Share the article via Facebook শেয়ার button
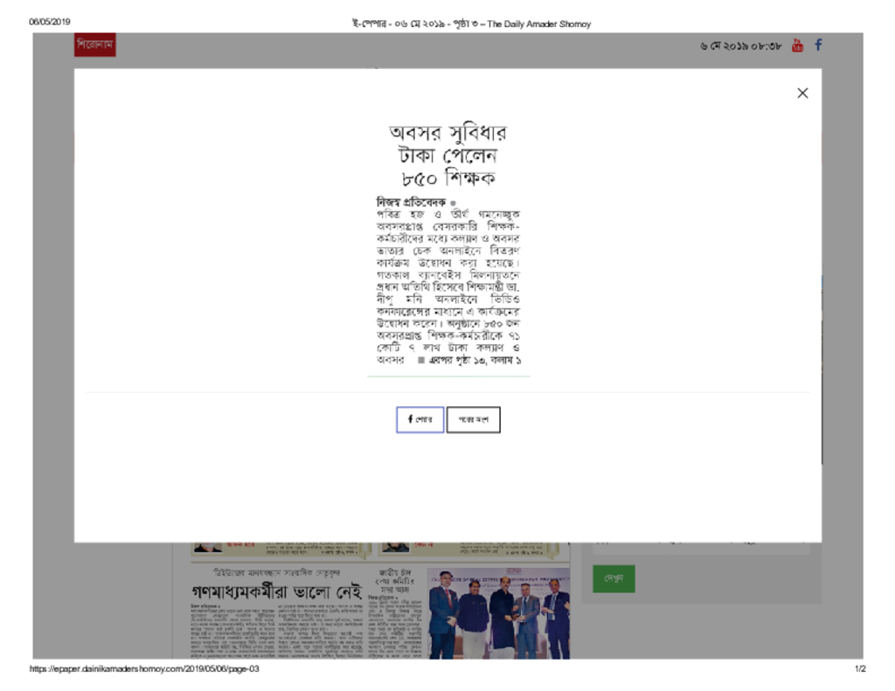This screenshot has height=691, width=895. pyautogui.click(x=420, y=419)
